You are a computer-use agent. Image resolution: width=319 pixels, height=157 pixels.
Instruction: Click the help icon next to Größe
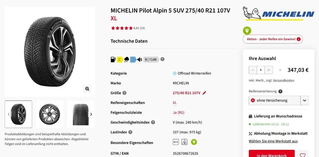click(x=124, y=93)
